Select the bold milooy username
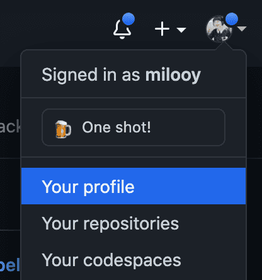Screen dimensions: 262x280 point(173,75)
